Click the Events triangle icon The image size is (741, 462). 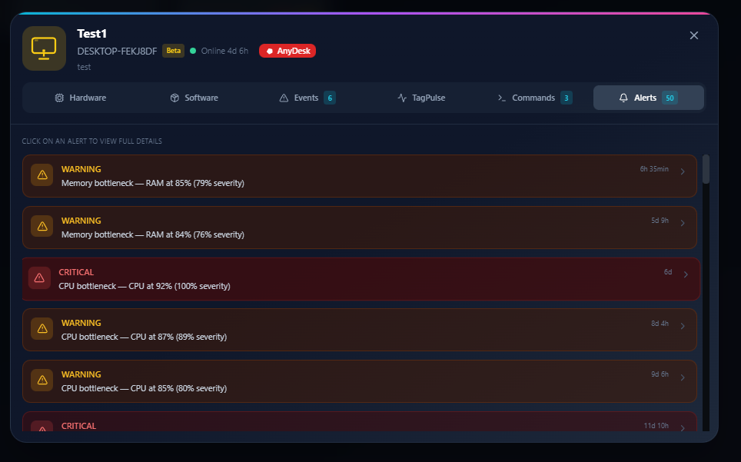285,98
